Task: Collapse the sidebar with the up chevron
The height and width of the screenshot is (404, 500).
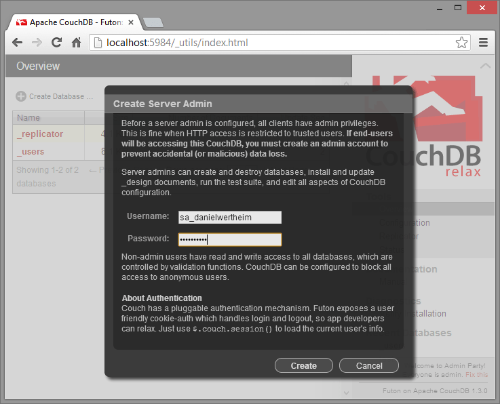Action: point(485,66)
